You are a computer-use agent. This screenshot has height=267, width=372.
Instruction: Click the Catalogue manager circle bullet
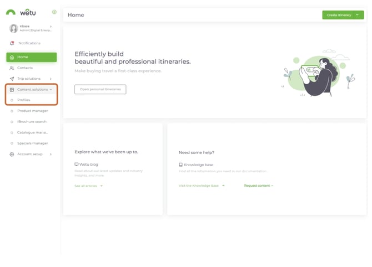point(12,133)
